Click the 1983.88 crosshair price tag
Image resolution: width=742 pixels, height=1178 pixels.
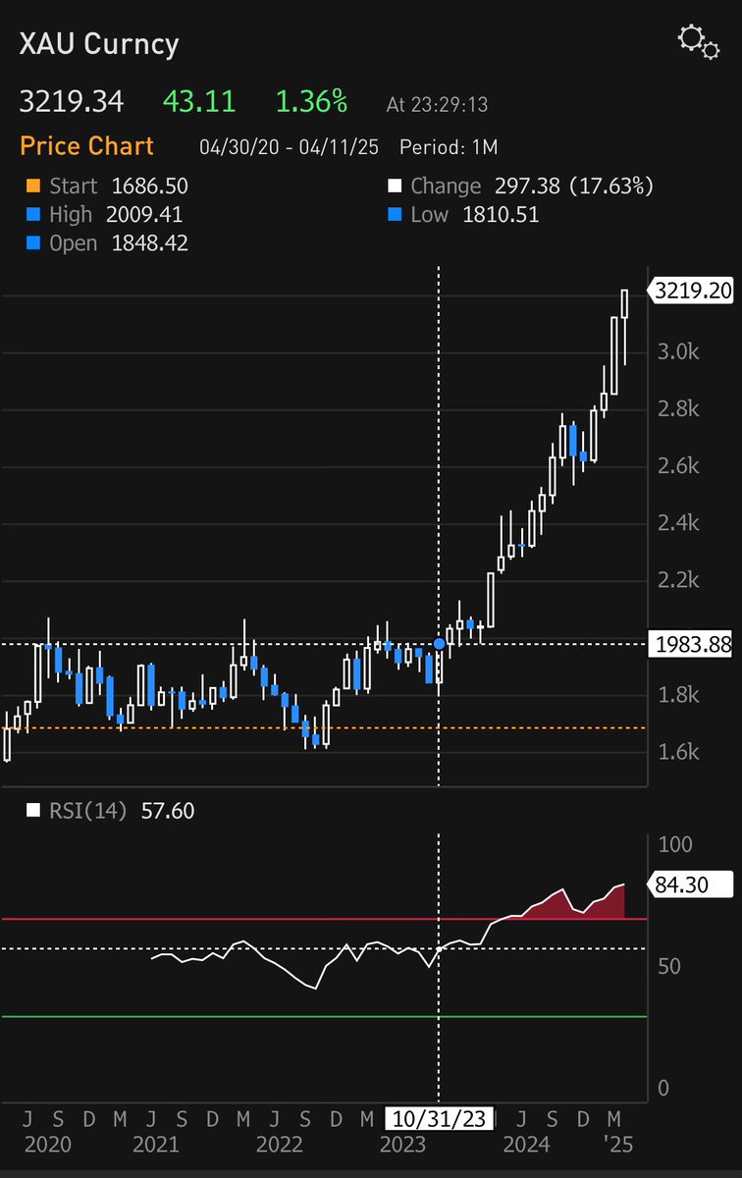coord(691,644)
